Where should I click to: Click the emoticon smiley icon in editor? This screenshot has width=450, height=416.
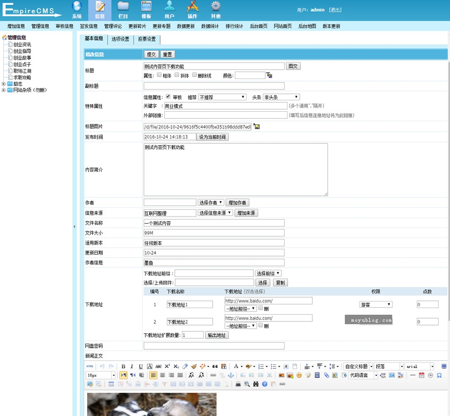pos(299,375)
